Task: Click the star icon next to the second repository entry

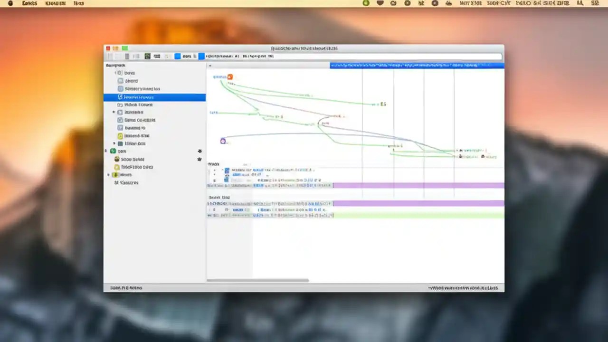Action: (199, 159)
